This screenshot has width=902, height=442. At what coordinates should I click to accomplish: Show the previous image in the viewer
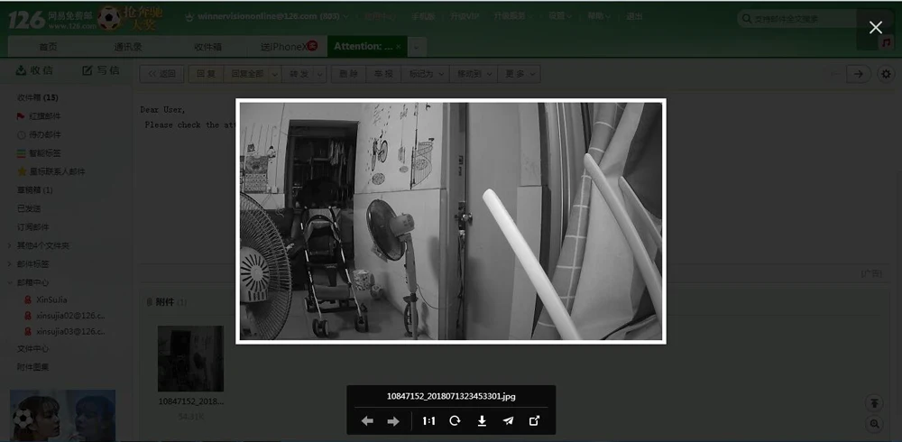click(x=367, y=421)
